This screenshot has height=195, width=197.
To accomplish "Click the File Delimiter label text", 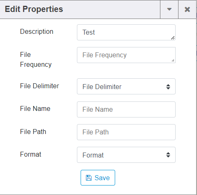I will point(39,86).
